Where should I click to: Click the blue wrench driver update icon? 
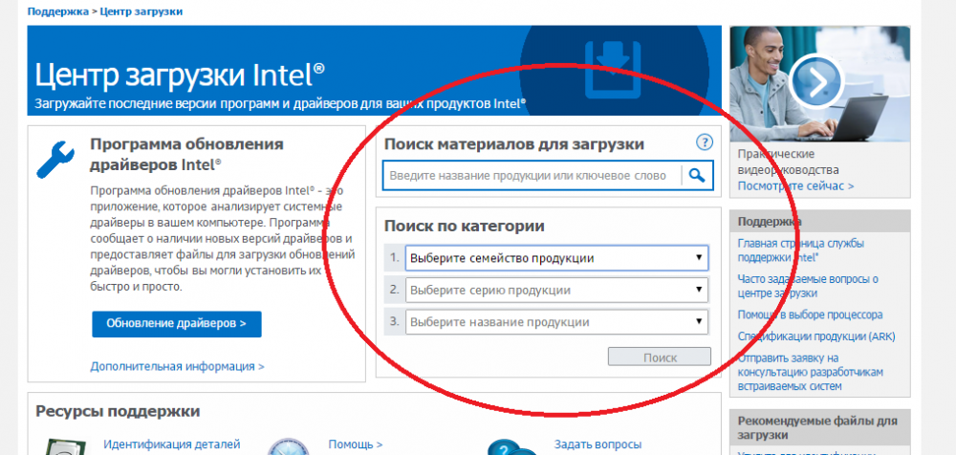[55, 160]
